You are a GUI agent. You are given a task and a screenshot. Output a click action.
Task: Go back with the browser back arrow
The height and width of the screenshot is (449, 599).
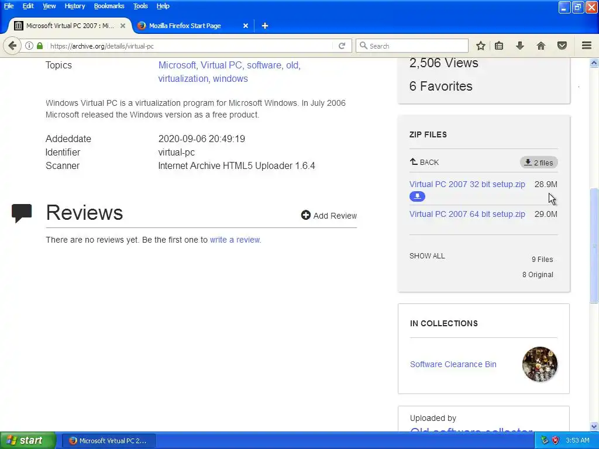(x=12, y=46)
